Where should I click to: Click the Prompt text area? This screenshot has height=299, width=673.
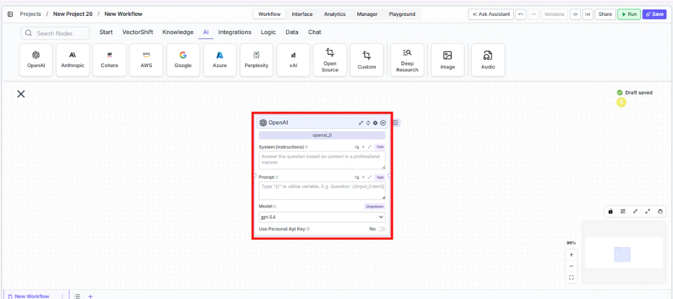pyautogui.click(x=322, y=190)
